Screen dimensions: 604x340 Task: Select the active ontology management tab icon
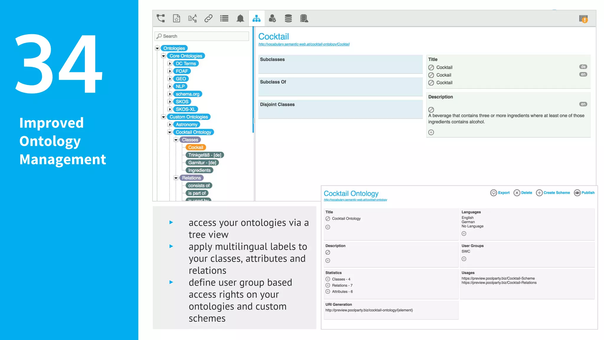[257, 19]
